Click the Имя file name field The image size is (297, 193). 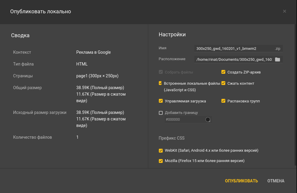[233, 49]
